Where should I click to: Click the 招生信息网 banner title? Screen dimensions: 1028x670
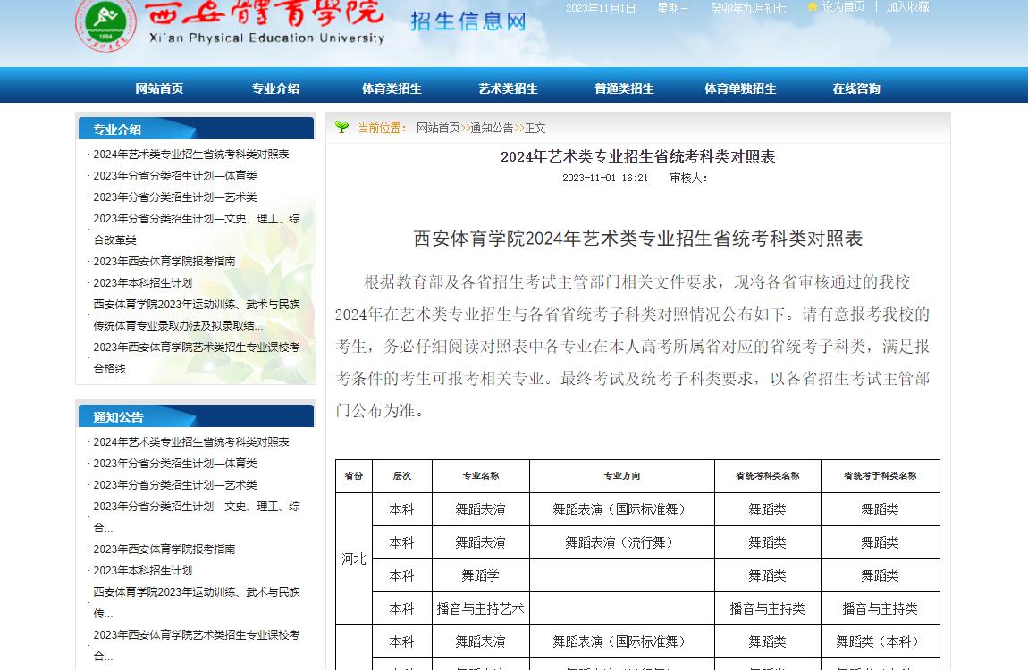[x=468, y=21]
